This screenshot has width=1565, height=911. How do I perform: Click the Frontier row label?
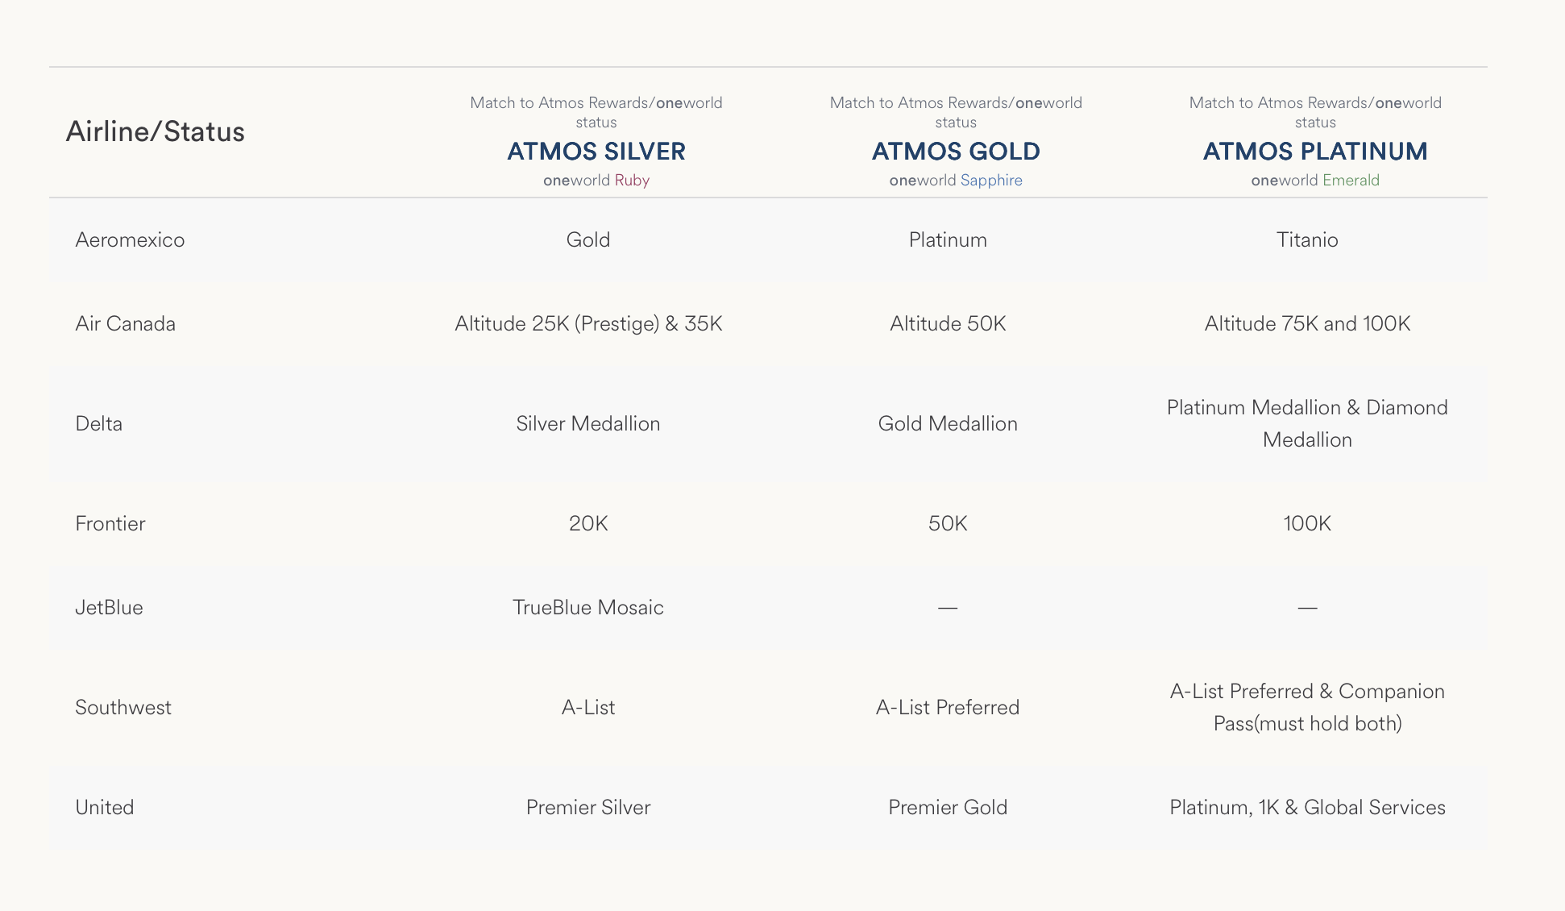pos(110,523)
